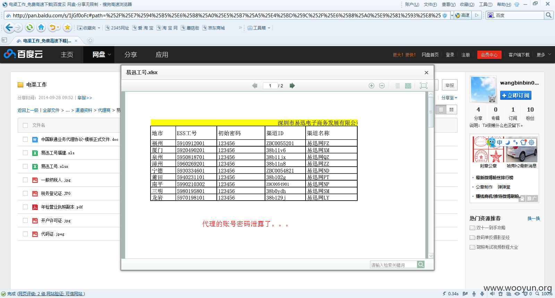The width and height of the screenshot is (555, 298).
Task: Check the box for 税务登记证.JPG
Action: pos(25,193)
